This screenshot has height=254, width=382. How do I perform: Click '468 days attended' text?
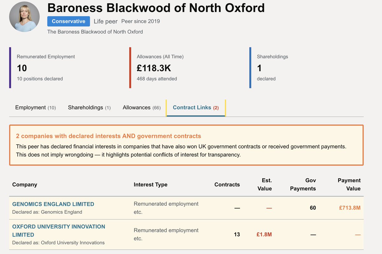coord(157,79)
